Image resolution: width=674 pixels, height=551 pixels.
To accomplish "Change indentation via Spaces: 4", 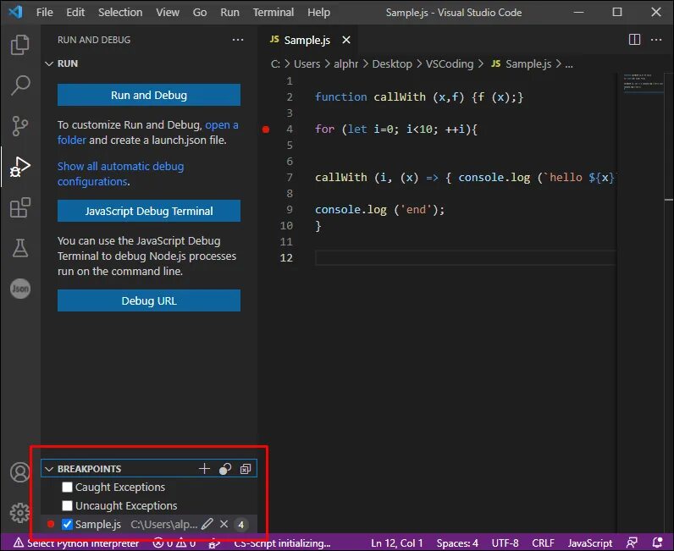I will [457, 543].
